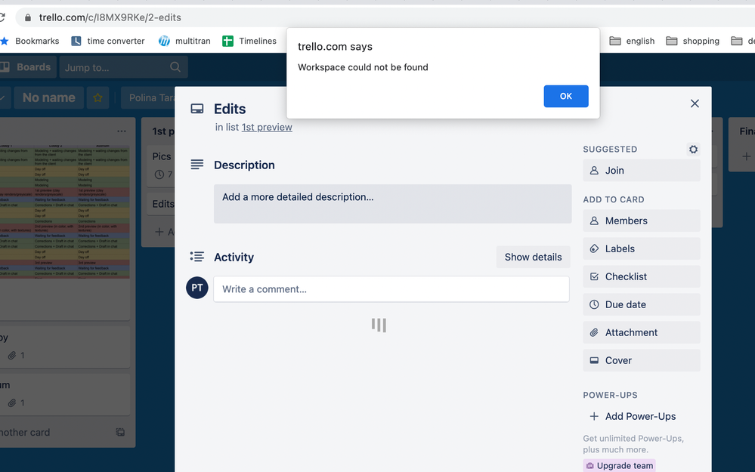The height and width of the screenshot is (472, 755).
Task: Click the card template icon beside another card
Action: (120, 432)
